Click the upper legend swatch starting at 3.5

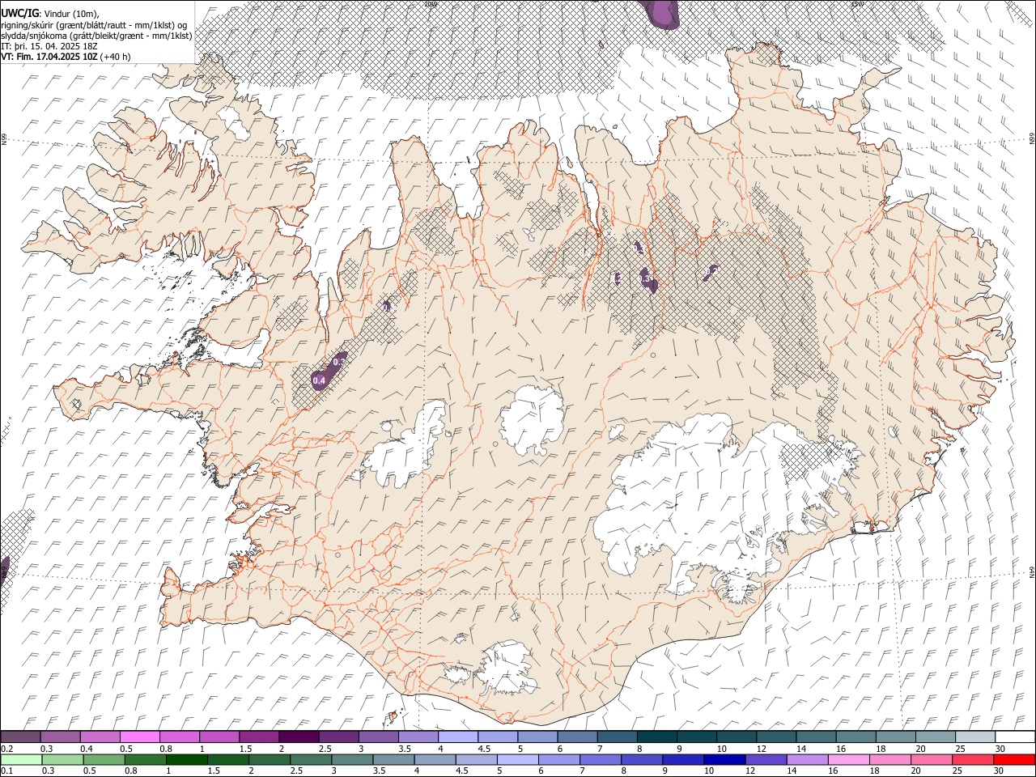pyautogui.click(x=418, y=737)
